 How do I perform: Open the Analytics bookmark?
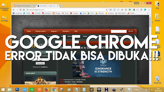[109, 13]
